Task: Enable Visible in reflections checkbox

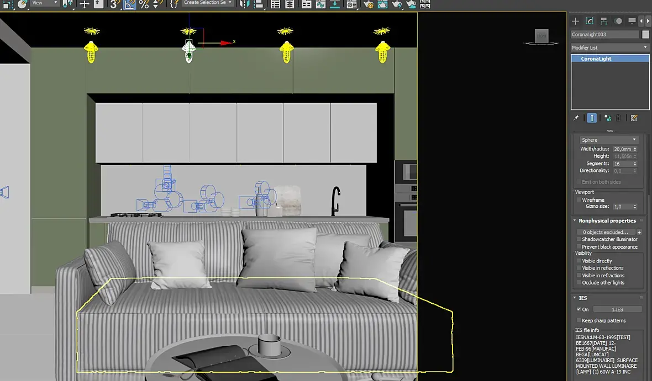Action: point(579,268)
